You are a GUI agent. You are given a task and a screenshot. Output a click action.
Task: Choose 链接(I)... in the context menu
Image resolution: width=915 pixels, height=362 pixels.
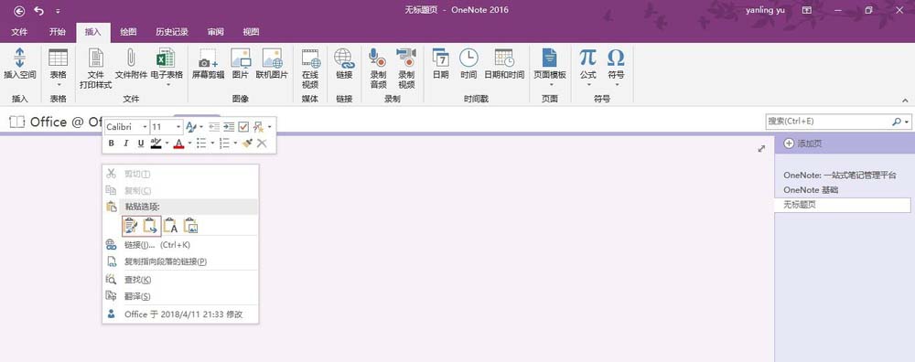coord(181,245)
